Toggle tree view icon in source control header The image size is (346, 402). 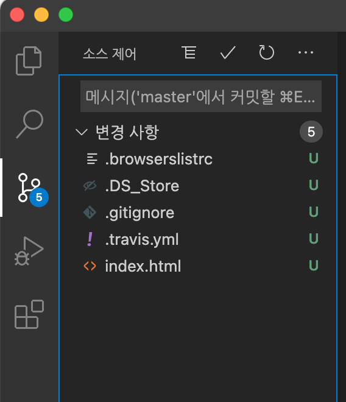point(189,52)
